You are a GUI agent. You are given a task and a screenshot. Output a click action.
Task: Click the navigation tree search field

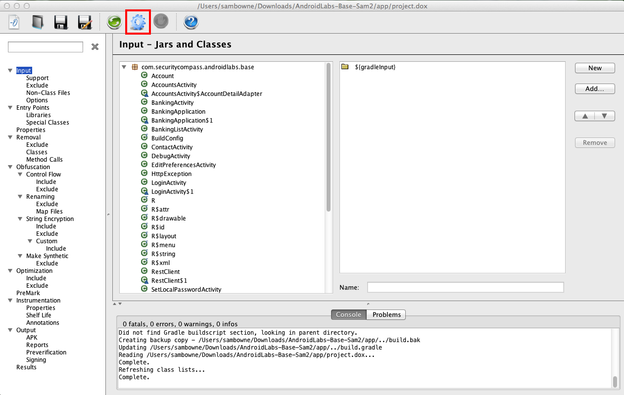pyautogui.click(x=46, y=47)
